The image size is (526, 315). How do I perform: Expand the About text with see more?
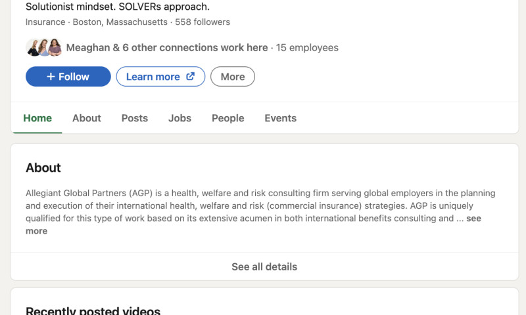point(473,219)
